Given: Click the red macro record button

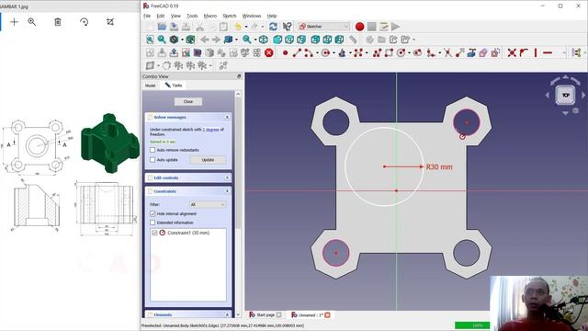Looking at the screenshot, I should pos(359,27).
